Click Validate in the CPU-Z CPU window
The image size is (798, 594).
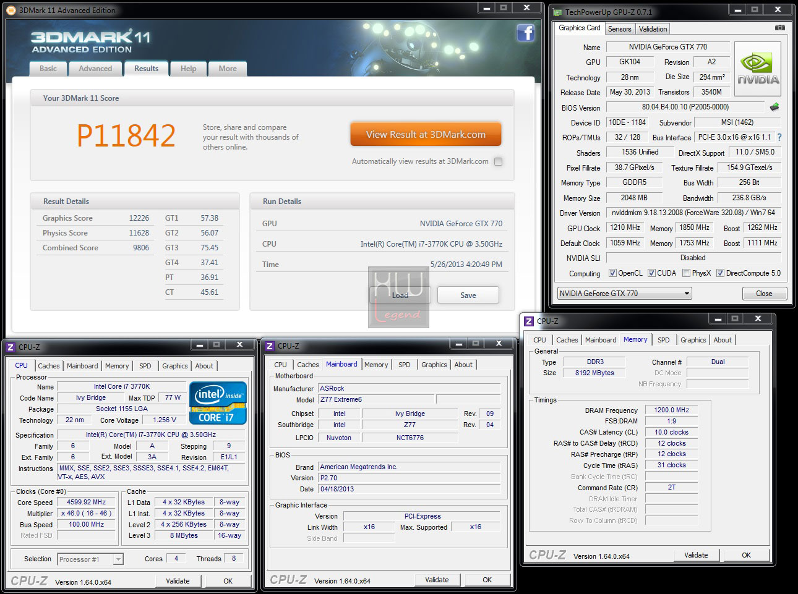pos(178,581)
